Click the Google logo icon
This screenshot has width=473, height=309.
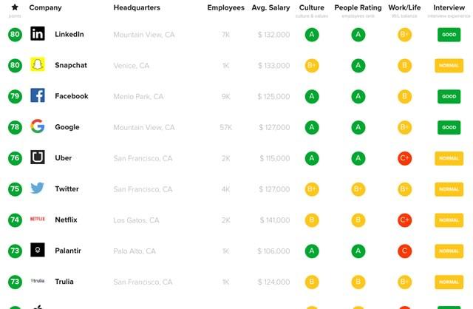pos(38,127)
